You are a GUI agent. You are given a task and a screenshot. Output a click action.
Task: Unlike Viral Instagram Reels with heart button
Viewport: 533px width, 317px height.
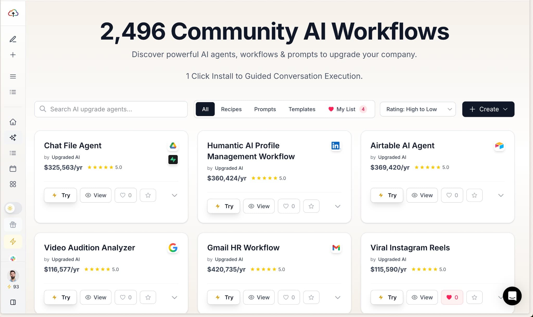pyautogui.click(x=452, y=297)
